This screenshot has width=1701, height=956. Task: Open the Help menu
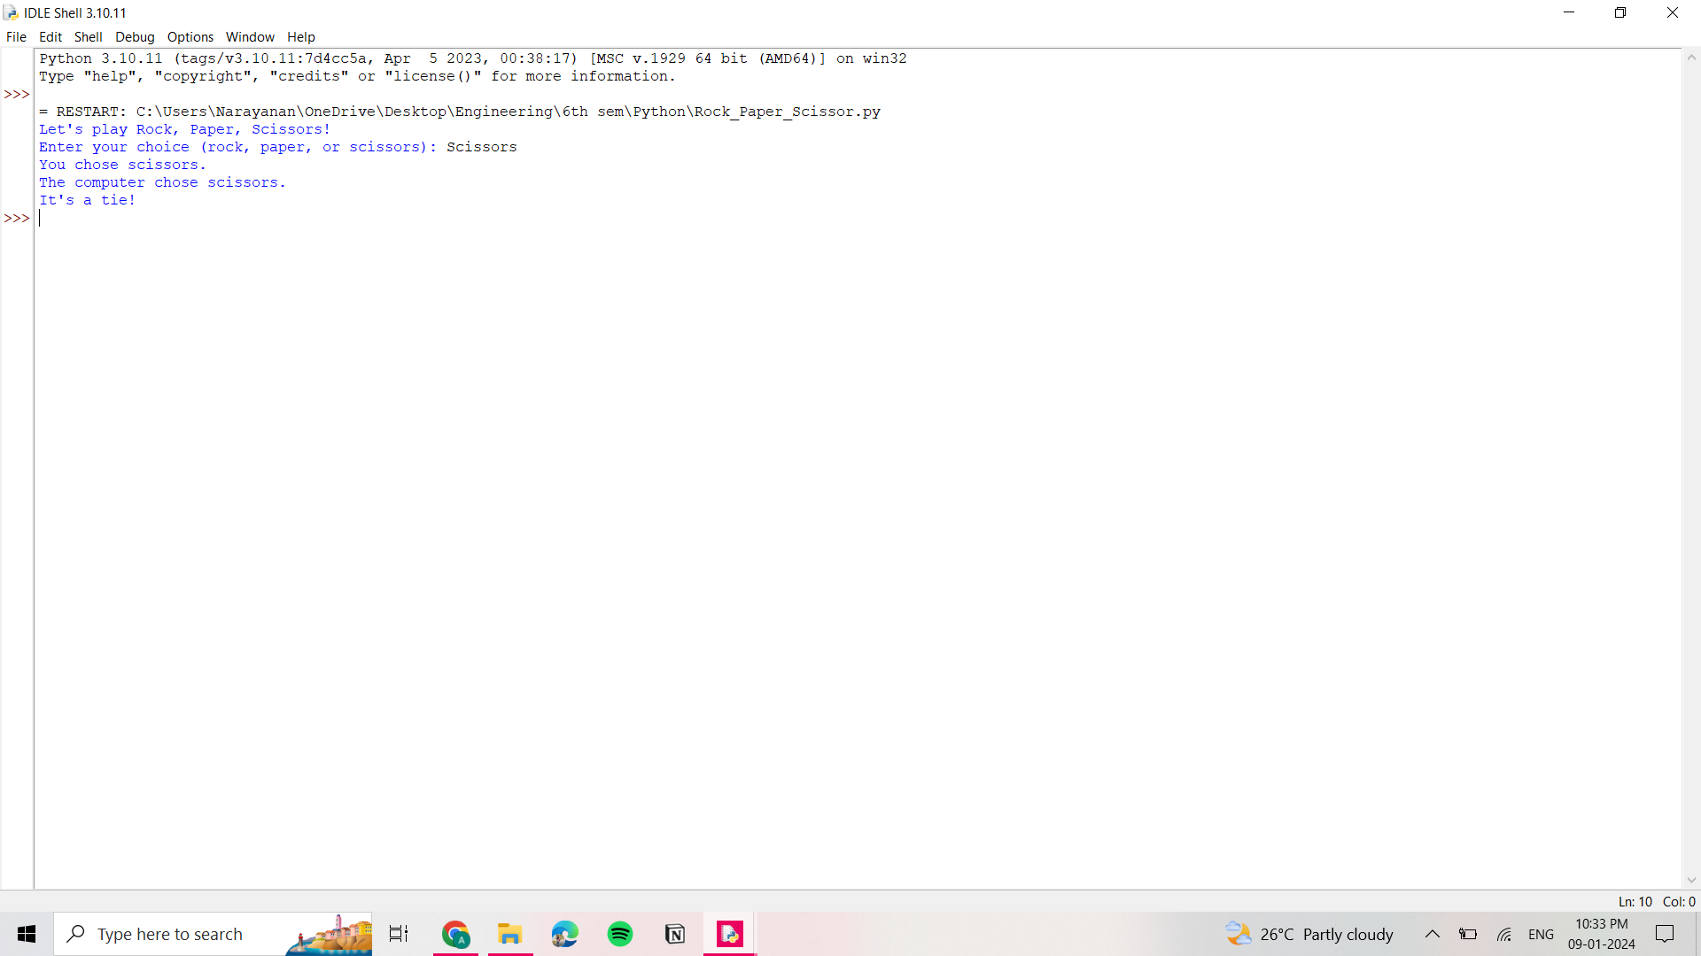[301, 37]
